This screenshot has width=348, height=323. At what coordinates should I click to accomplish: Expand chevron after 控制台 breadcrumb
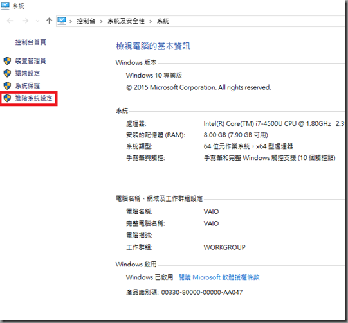point(101,21)
